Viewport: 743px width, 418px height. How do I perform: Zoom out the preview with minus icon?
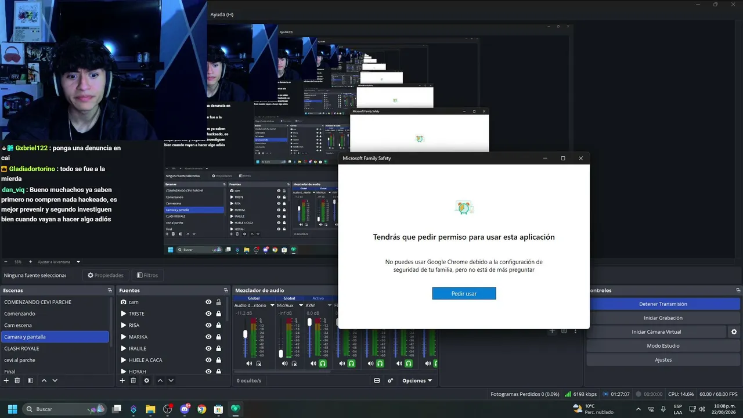pyautogui.click(x=6, y=262)
